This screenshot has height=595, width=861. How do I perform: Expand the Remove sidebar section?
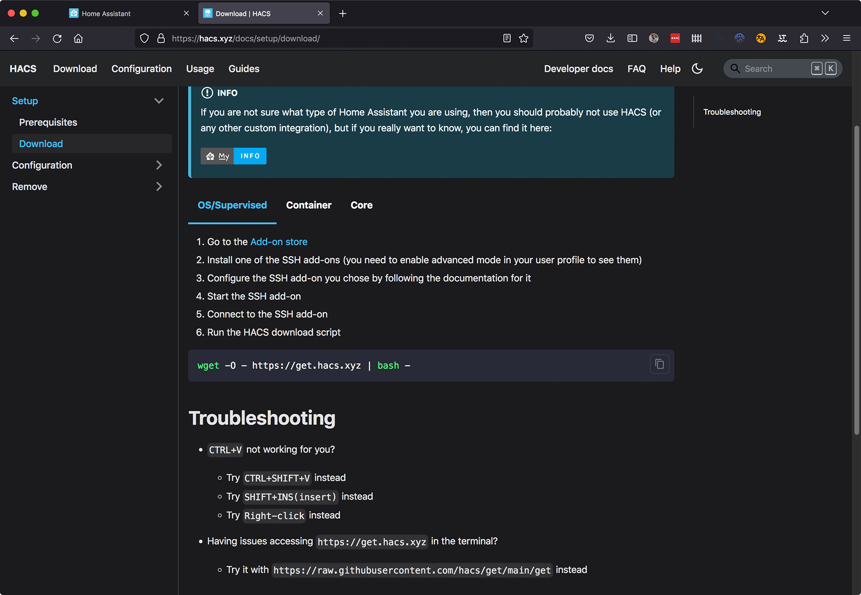(x=159, y=187)
